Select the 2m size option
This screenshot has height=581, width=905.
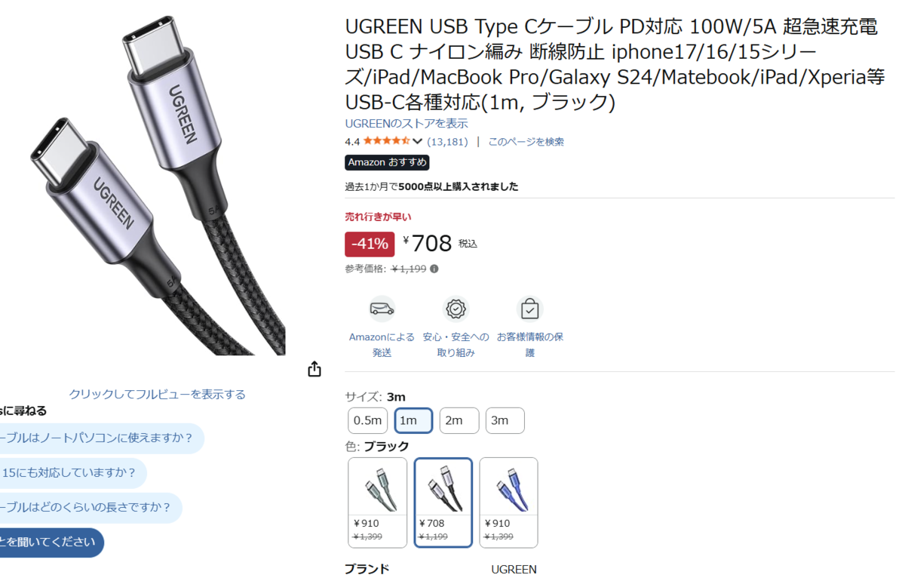[459, 420]
